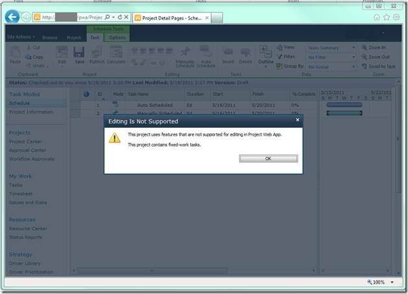Switch to the Project ribbon tab
This screenshot has height=294, width=408.
[x=73, y=38]
